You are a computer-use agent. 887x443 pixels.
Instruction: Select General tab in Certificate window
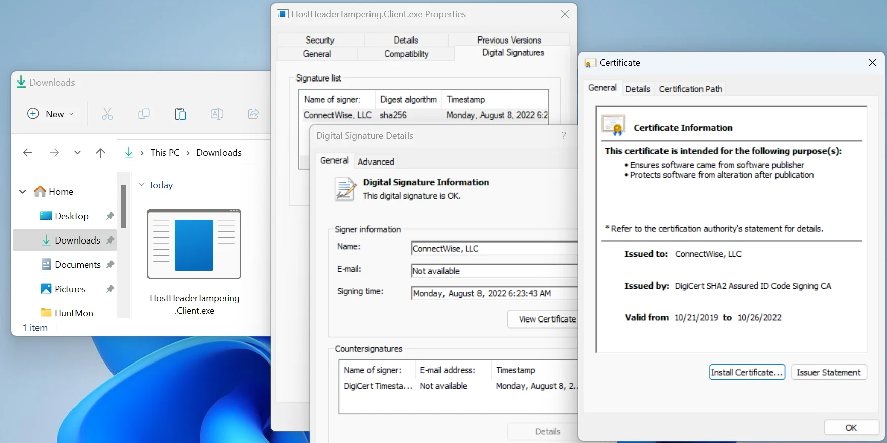click(603, 88)
